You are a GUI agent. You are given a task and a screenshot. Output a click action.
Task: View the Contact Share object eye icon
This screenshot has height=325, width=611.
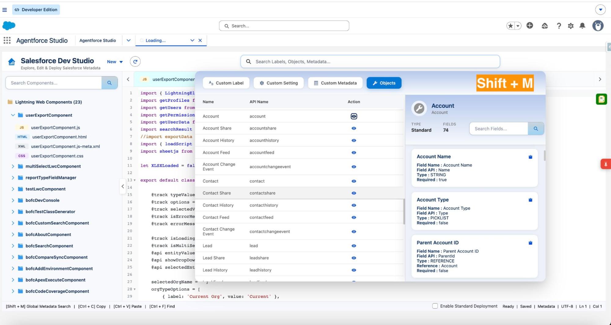pos(354,193)
